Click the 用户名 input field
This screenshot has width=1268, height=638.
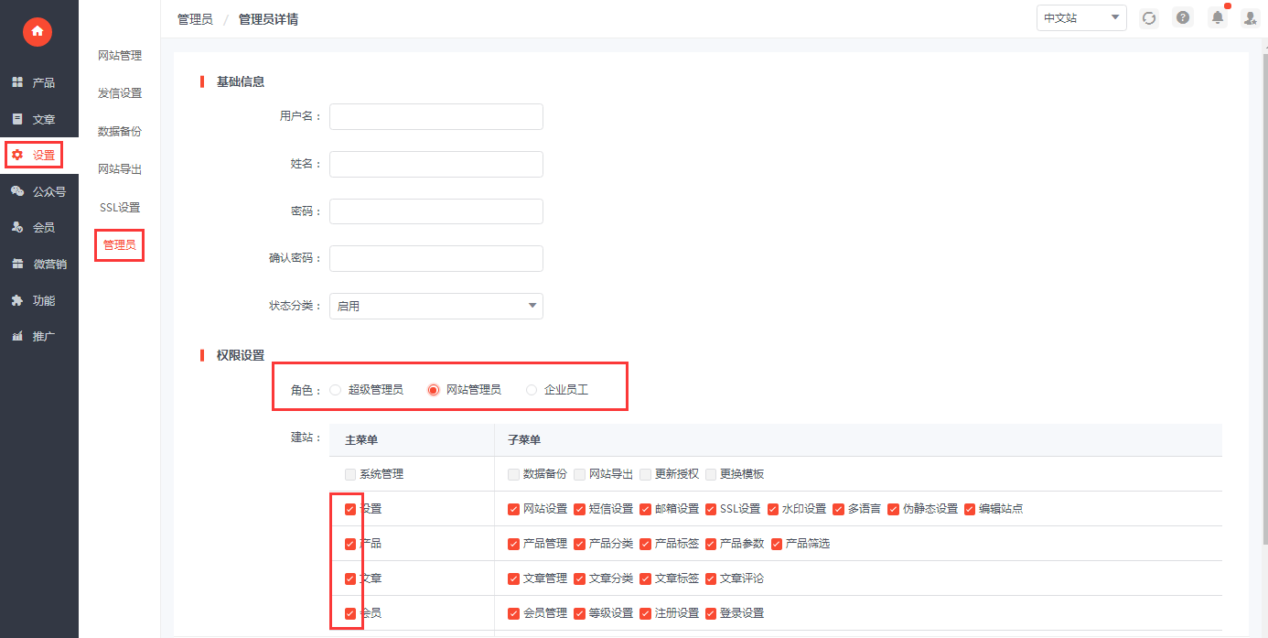point(436,116)
